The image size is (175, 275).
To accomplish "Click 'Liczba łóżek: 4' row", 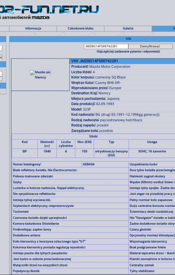I will (x=122, y=72).
